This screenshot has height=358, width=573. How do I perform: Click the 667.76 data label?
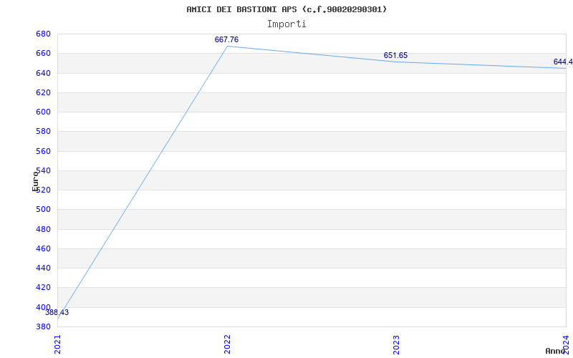coord(226,39)
